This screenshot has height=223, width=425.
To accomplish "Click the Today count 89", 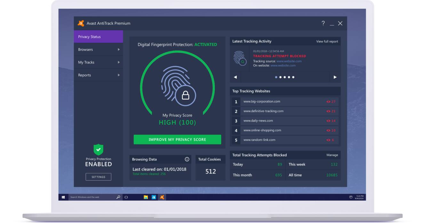I will [x=280, y=165].
